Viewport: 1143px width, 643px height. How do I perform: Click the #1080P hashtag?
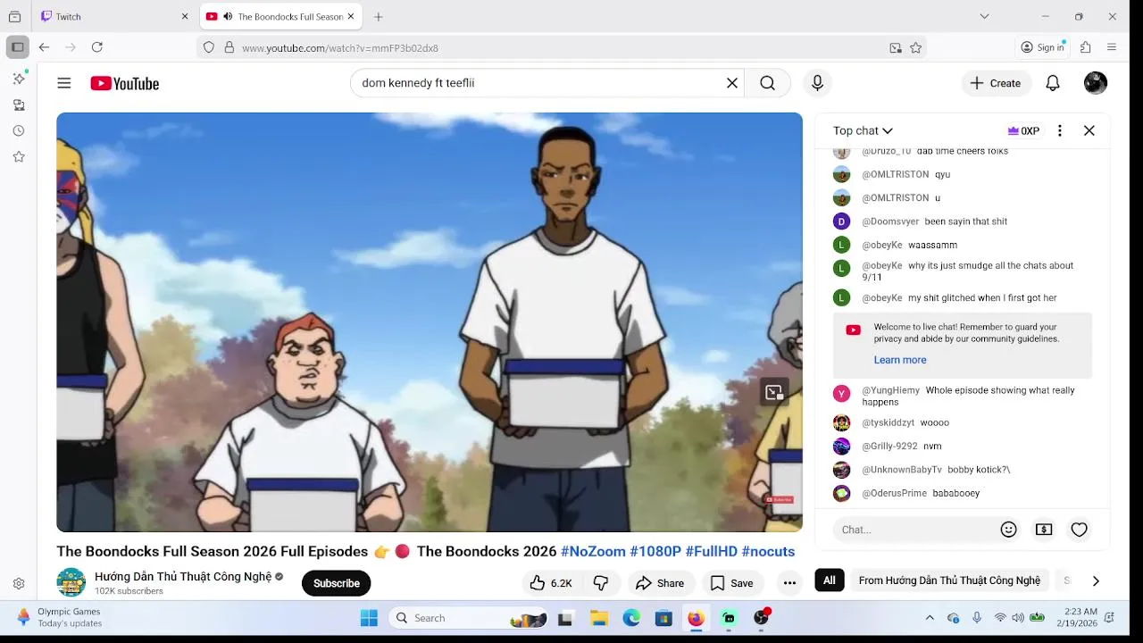[x=655, y=552]
